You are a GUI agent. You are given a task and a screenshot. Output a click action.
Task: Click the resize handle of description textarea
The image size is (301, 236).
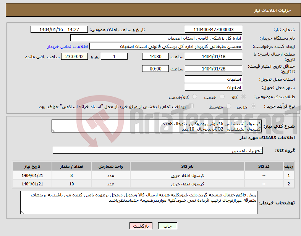pos(53,131)
